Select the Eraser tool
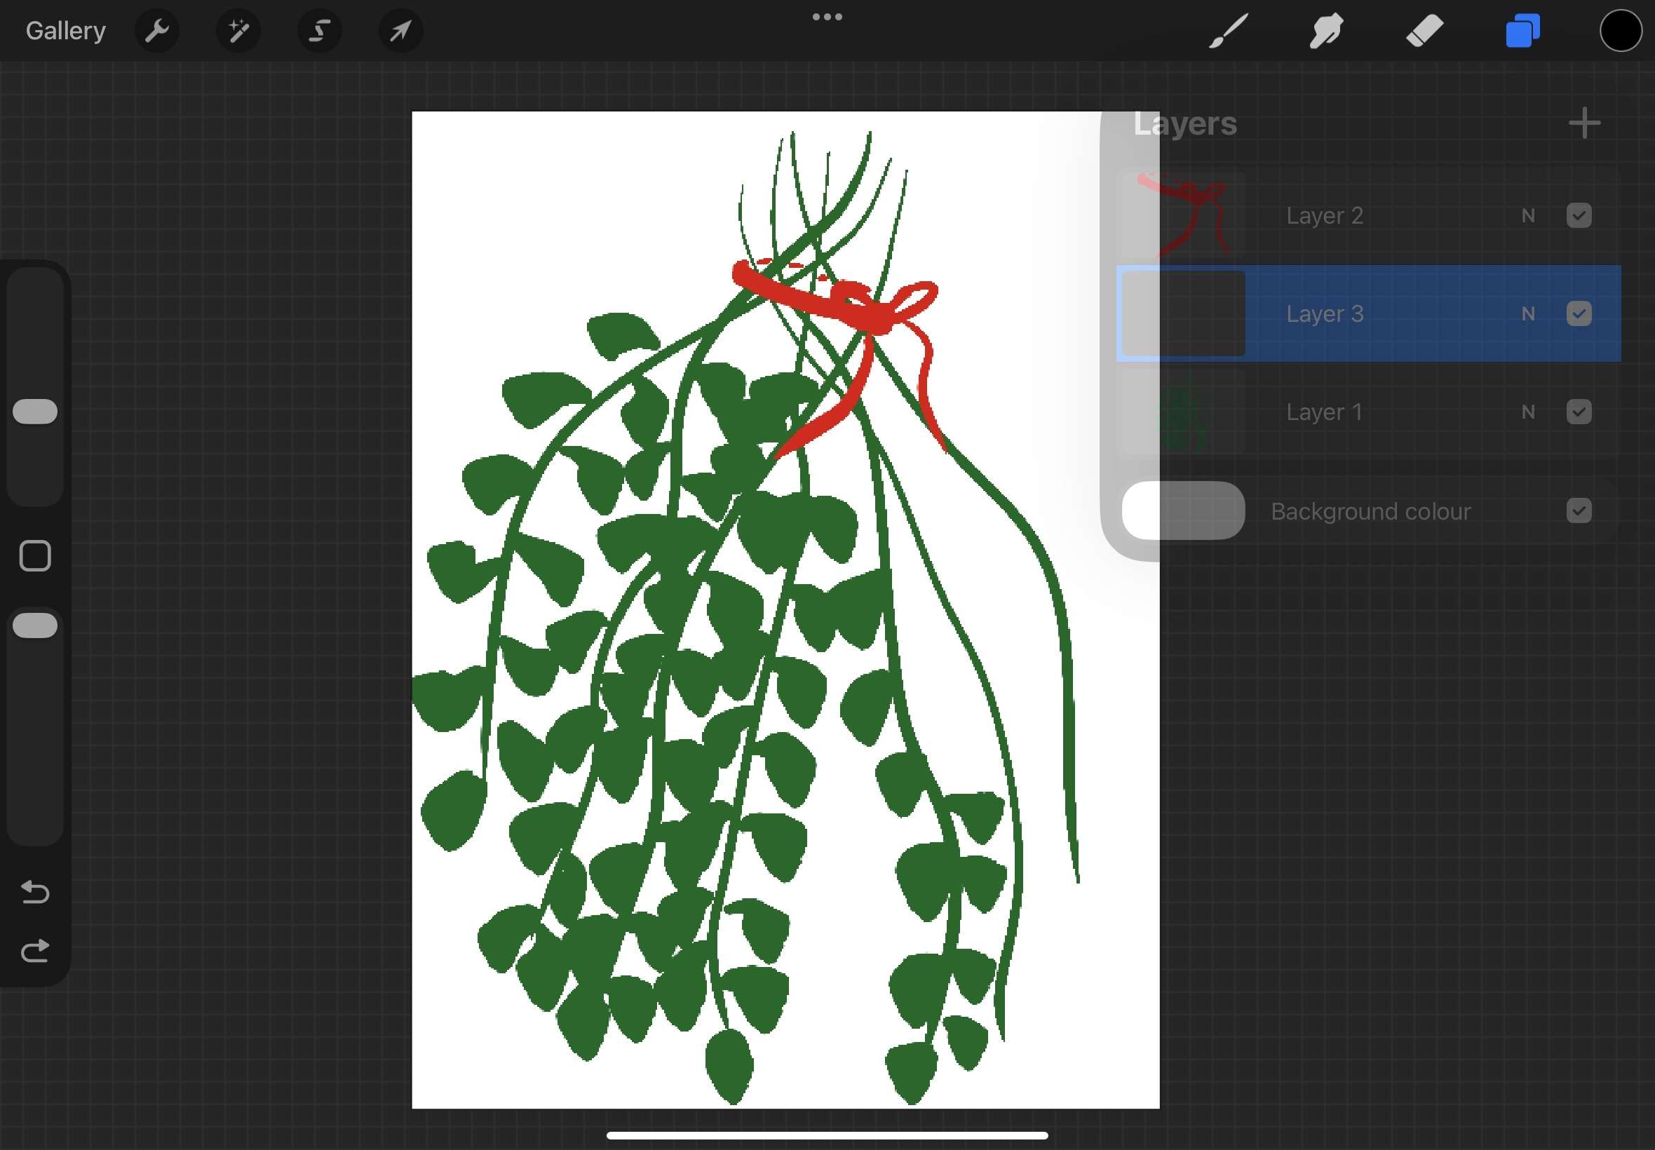The width and height of the screenshot is (1655, 1150). tap(1424, 31)
